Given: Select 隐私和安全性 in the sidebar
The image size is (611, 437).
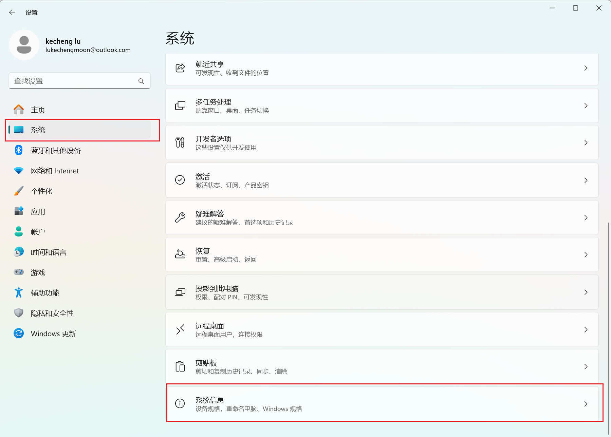Looking at the screenshot, I should point(52,313).
